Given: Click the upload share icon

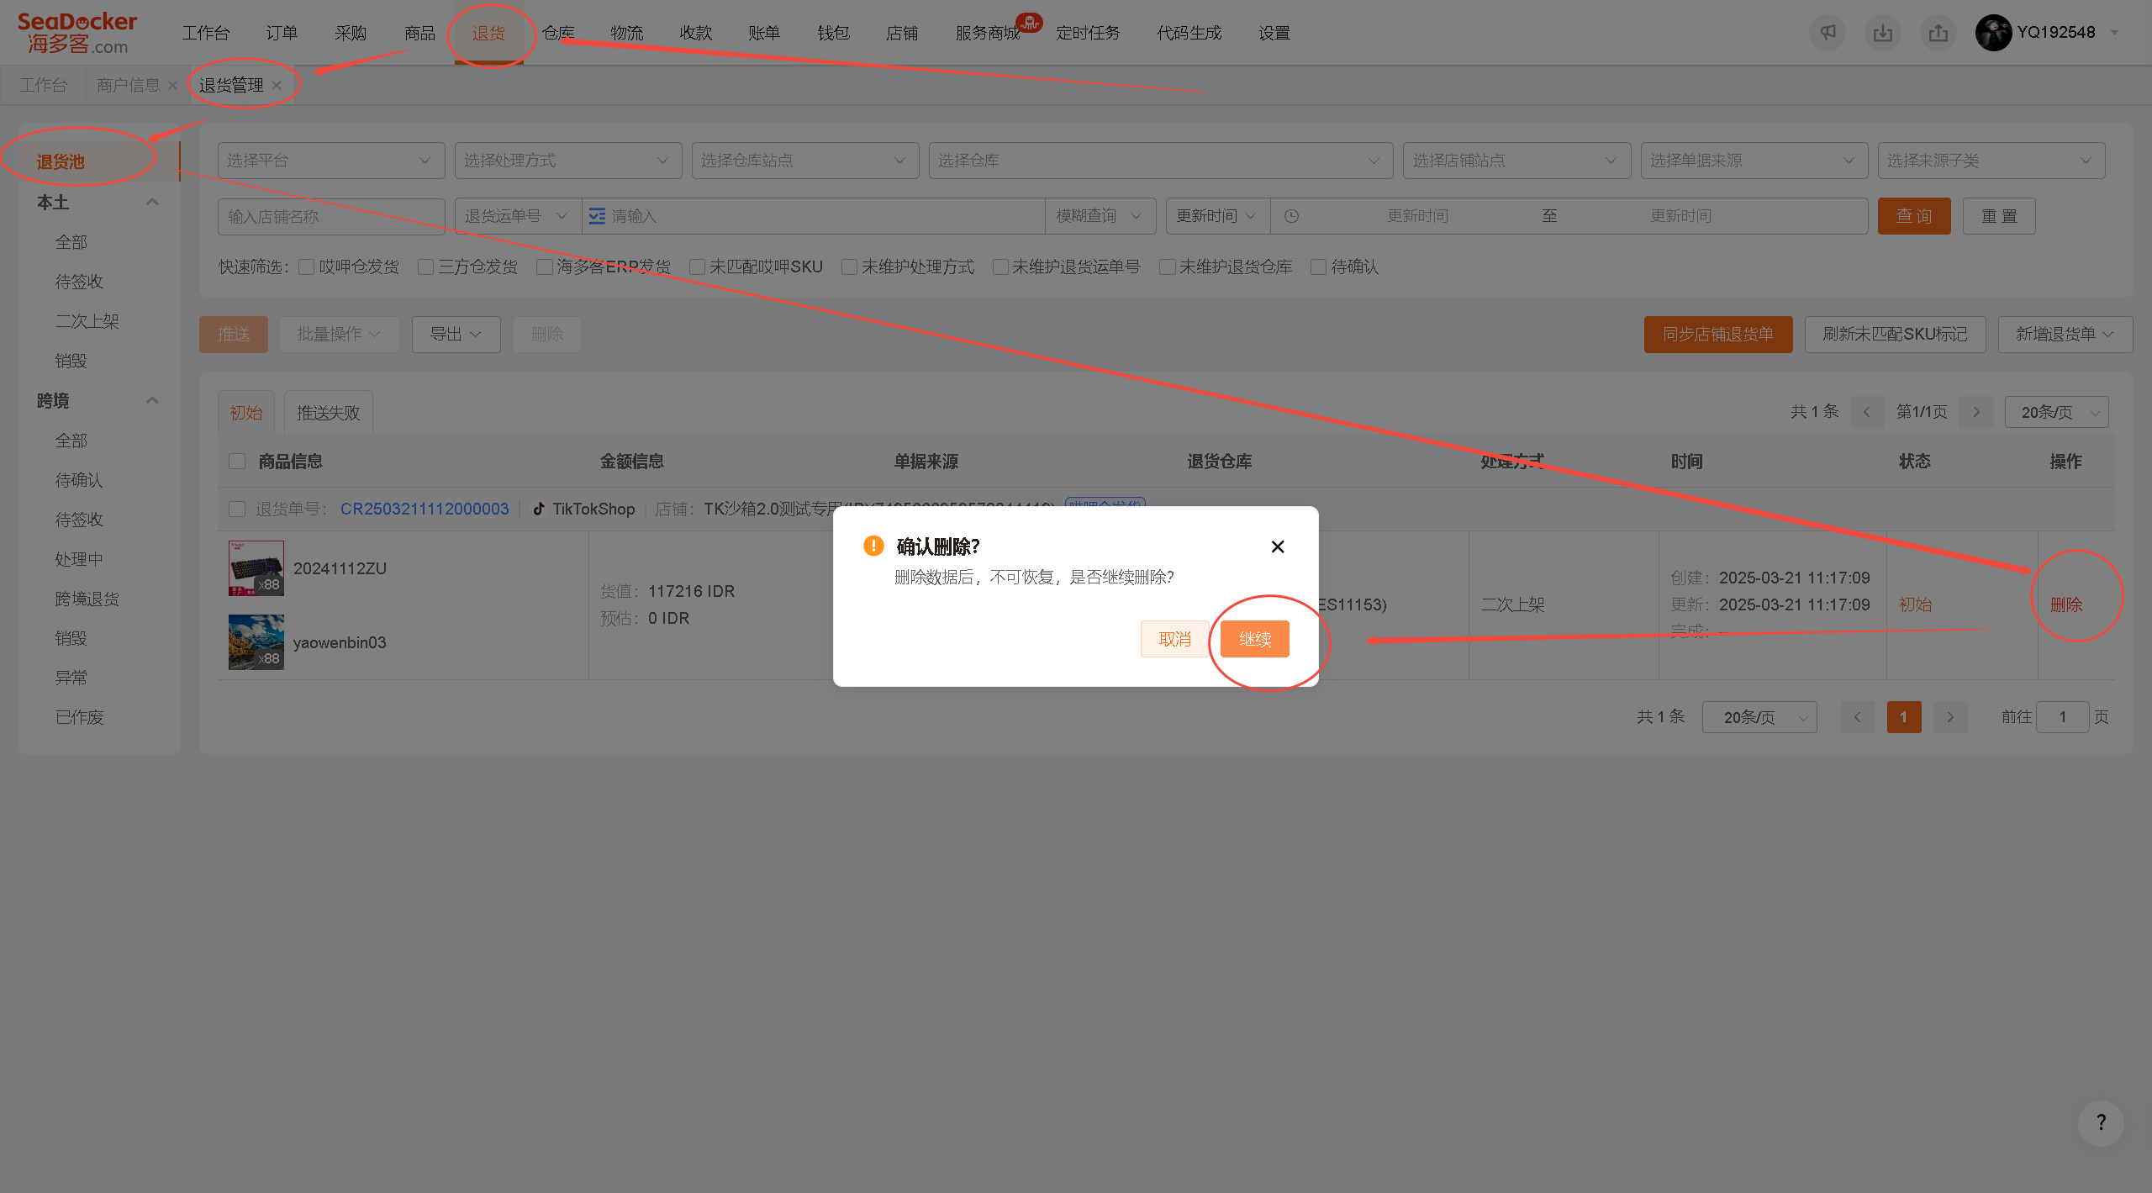Looking at the screenshot, I should [1938, 33].
